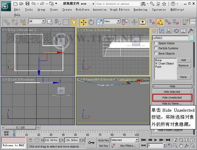
Task: Open the Edit menu
Action: click(x=17, y=9)
